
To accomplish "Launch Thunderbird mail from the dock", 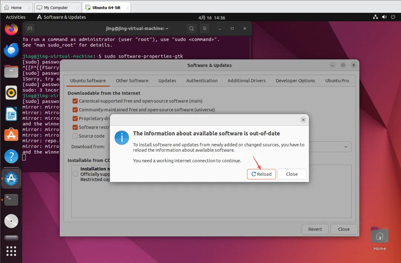I will coord(11,50).
